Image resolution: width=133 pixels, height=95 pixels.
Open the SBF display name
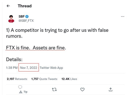coord(22,17)
